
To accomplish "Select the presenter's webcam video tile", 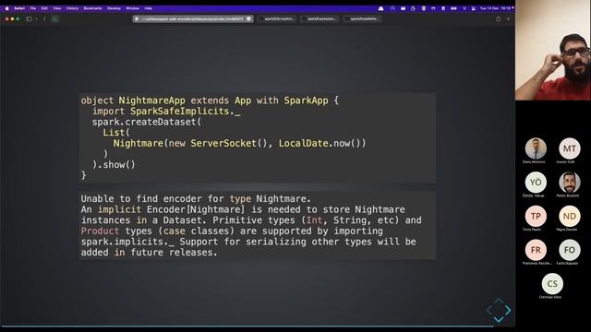I will tap(553, 50).
